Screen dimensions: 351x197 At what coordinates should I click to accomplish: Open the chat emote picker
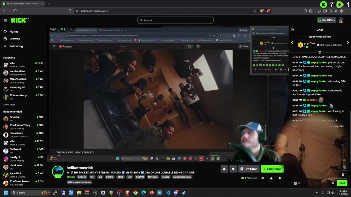[x=343, y=175]
